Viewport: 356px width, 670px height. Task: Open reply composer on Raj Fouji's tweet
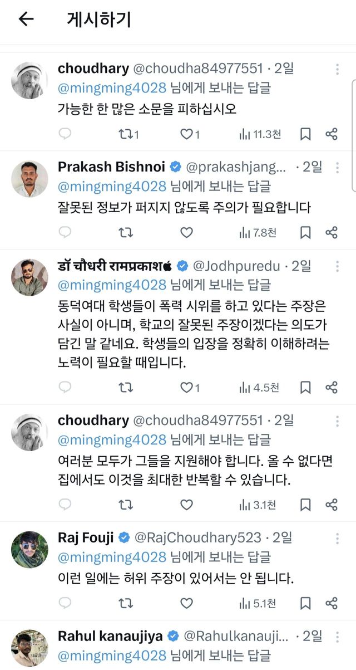coord(66,603)
